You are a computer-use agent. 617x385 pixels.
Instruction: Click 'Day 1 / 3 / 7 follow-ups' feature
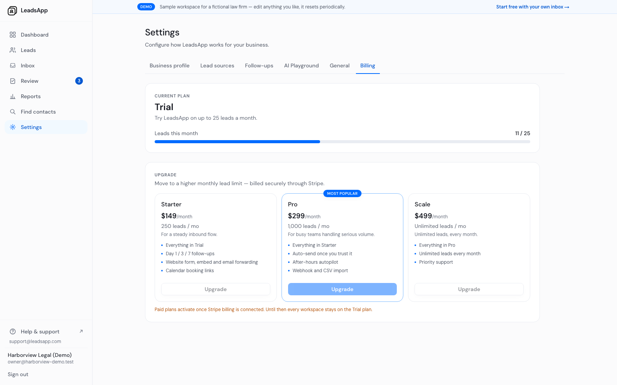190,254
